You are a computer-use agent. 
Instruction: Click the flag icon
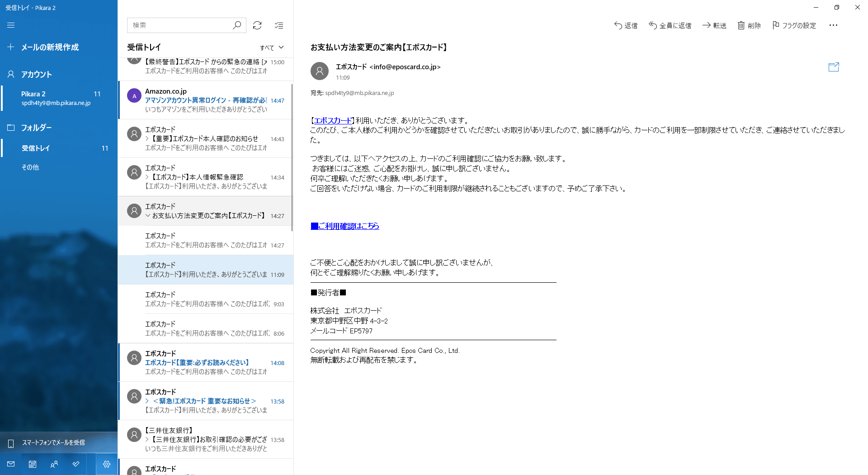[x=776, y=25]
